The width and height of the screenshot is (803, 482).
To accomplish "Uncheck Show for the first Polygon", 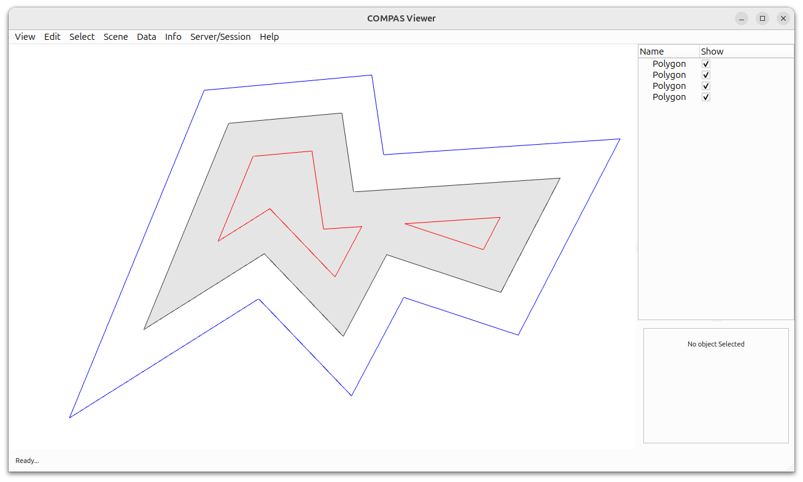I will coord(705,63).
